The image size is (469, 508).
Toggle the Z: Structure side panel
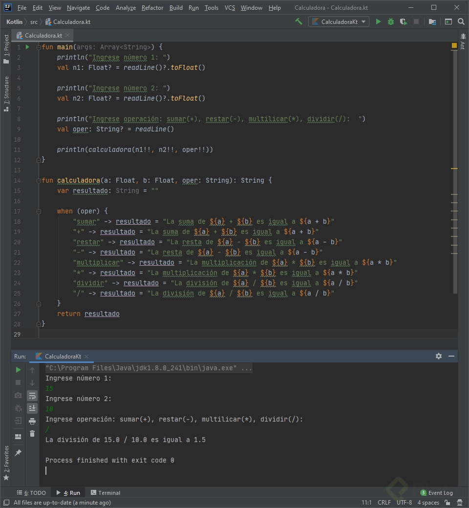point(6,94)
